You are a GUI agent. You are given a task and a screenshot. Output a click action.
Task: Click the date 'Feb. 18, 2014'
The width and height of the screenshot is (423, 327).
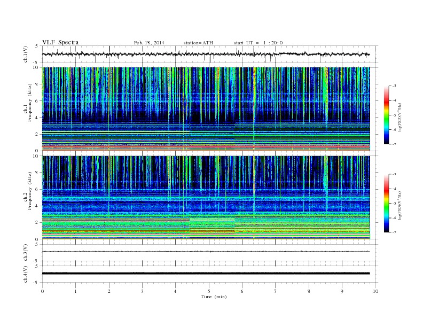(x=149, y=43)
